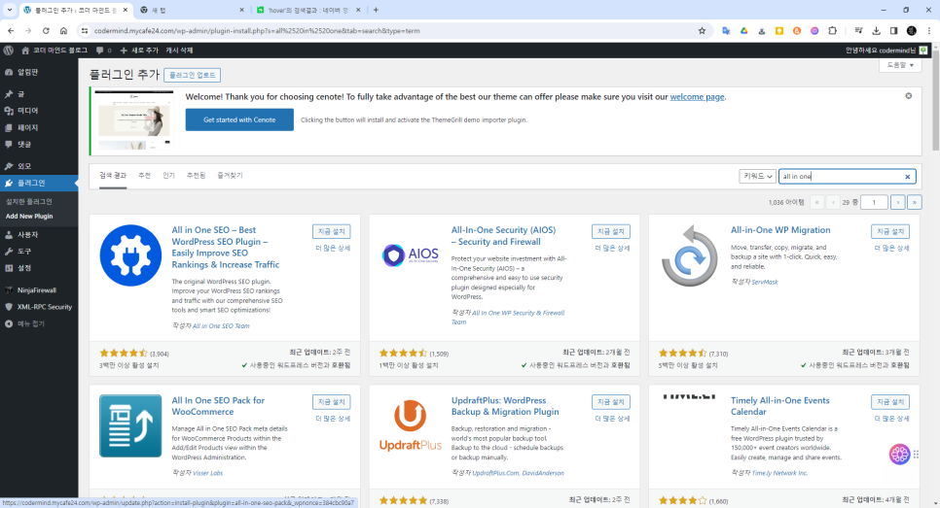Open XML-RPC Security sidebar item
Viewport: 940px width, 508px height.
[39, 307]
